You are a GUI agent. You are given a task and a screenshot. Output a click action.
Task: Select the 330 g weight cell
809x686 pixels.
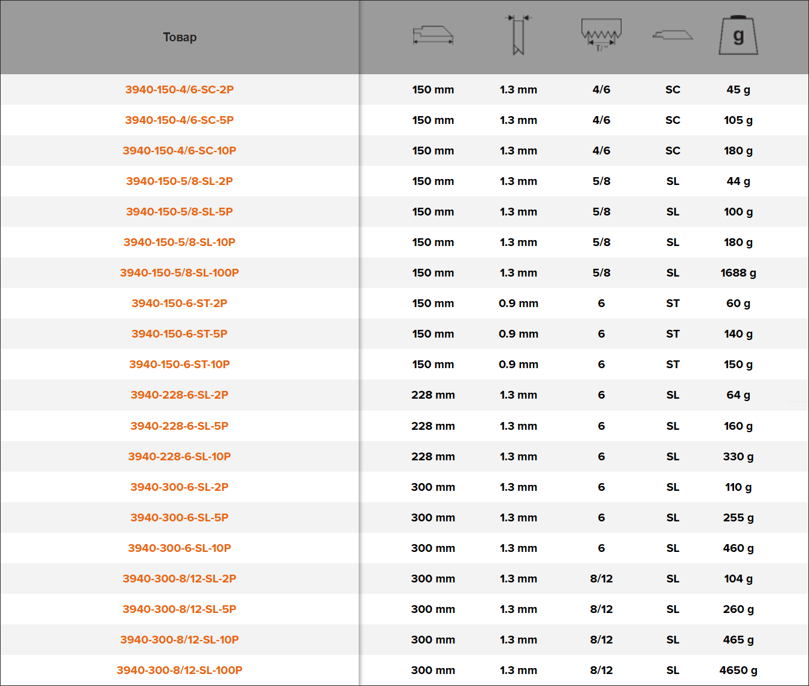point(738,457)
